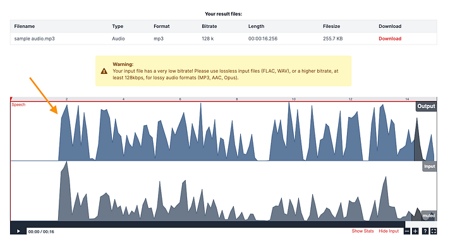Click the 'Your result files:' heading
This screenshot has width=455, height=244.
[224, 14]
